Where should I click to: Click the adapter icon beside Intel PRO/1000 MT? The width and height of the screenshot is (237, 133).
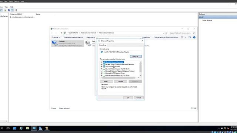click(102, 52)
